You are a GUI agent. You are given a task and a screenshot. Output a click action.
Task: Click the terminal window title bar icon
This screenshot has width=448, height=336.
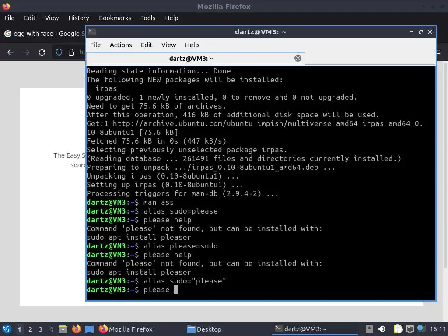[91, 31]
